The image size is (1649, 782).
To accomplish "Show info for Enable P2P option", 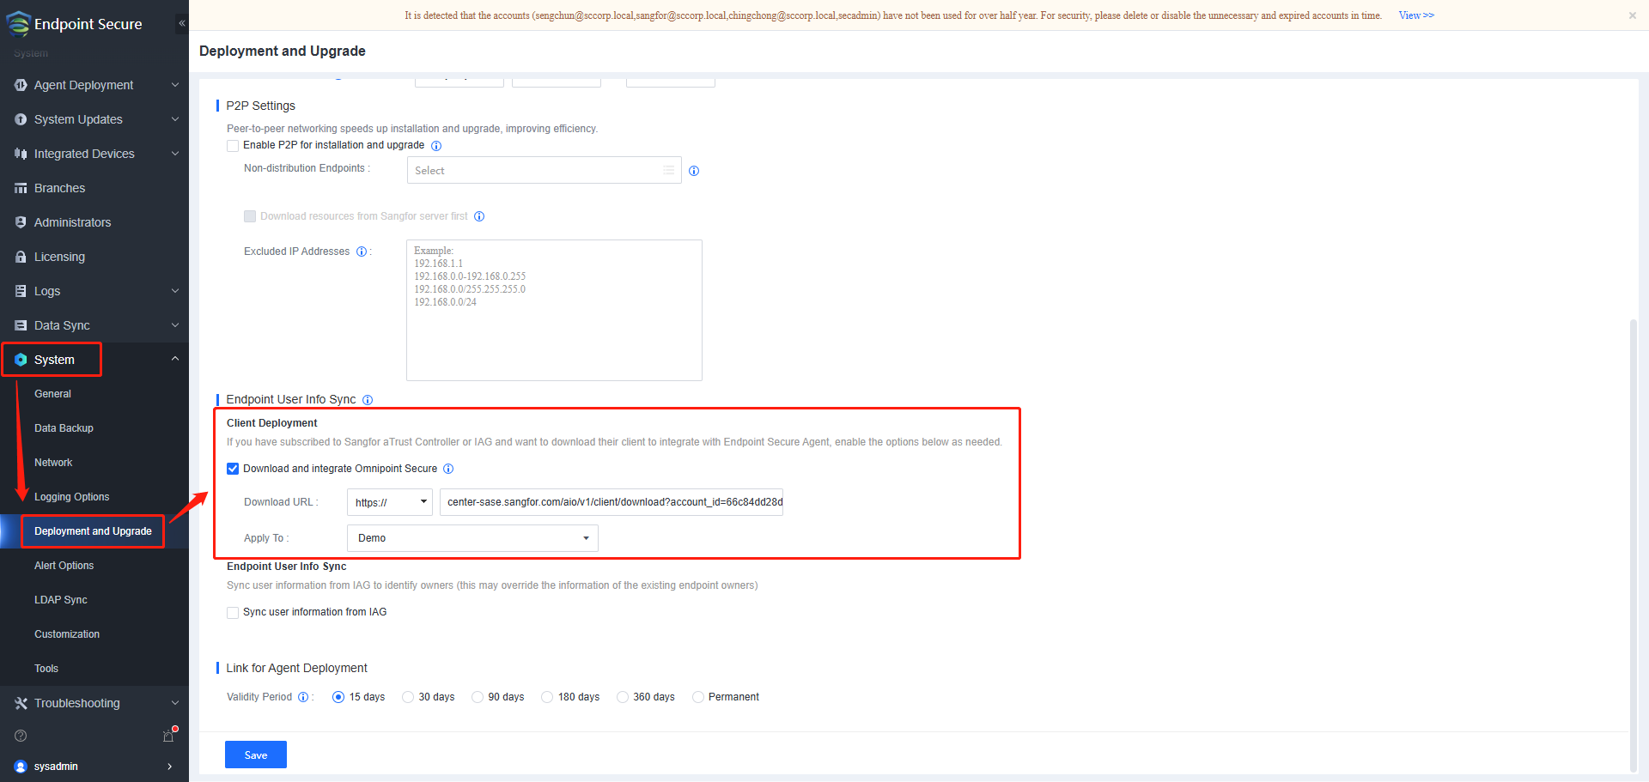I will (x=436, y=146).
